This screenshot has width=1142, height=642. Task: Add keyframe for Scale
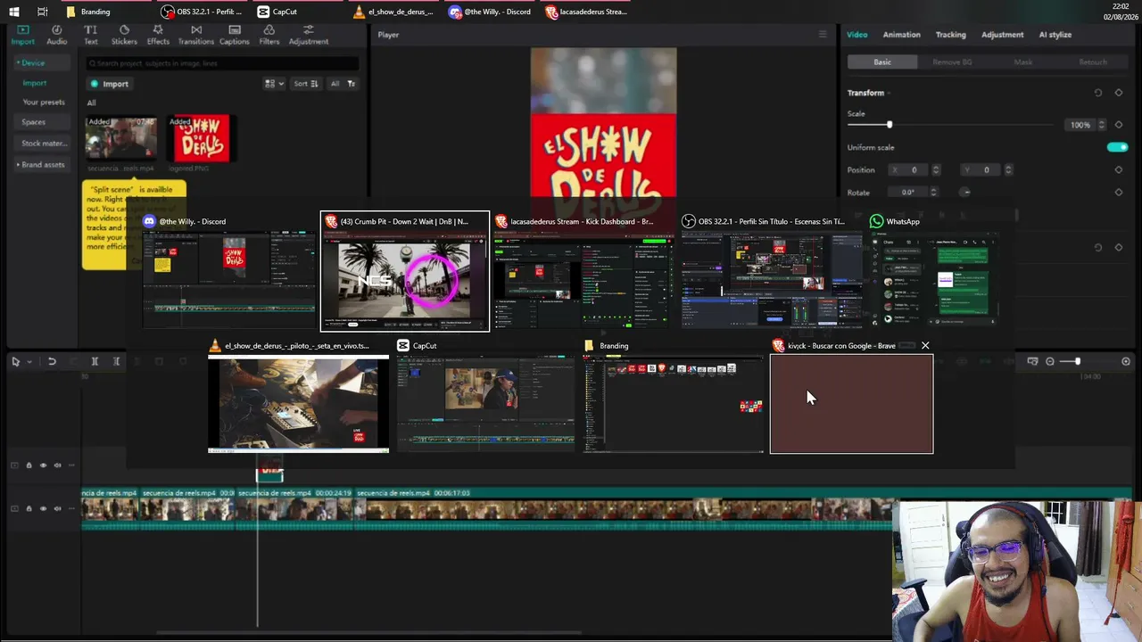coord(1119,125)
